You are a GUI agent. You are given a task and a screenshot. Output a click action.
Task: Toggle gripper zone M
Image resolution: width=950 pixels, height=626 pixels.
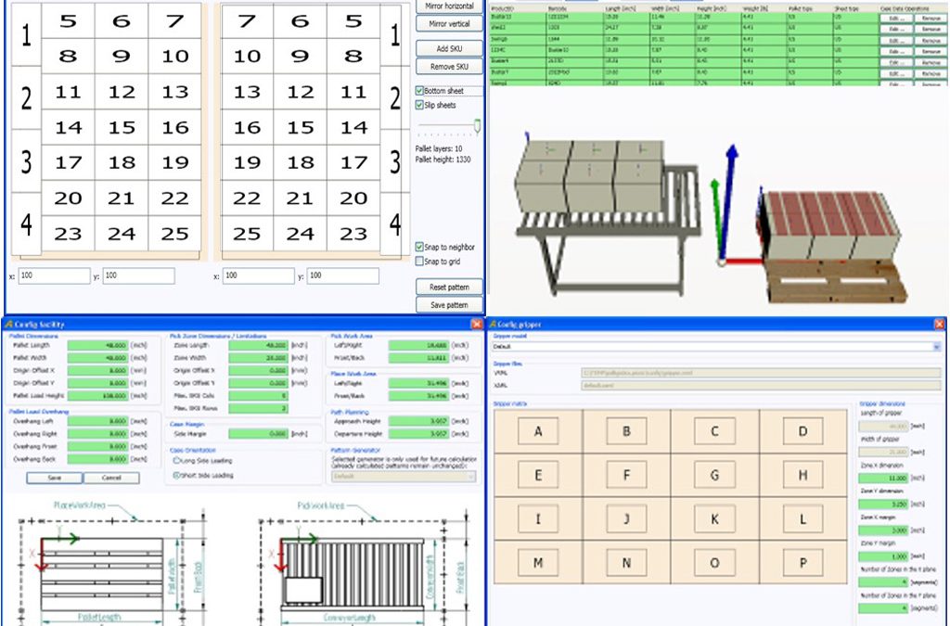click(538, 563)
